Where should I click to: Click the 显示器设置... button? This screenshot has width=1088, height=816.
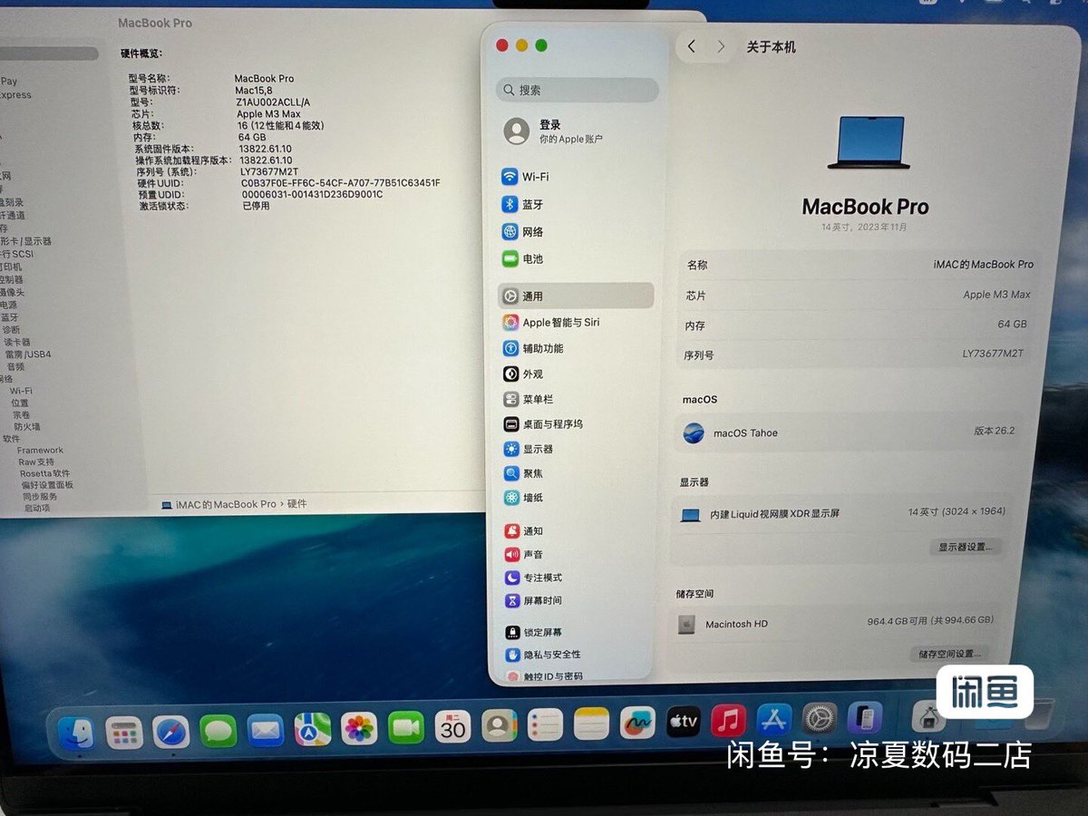tap(965, 547)
